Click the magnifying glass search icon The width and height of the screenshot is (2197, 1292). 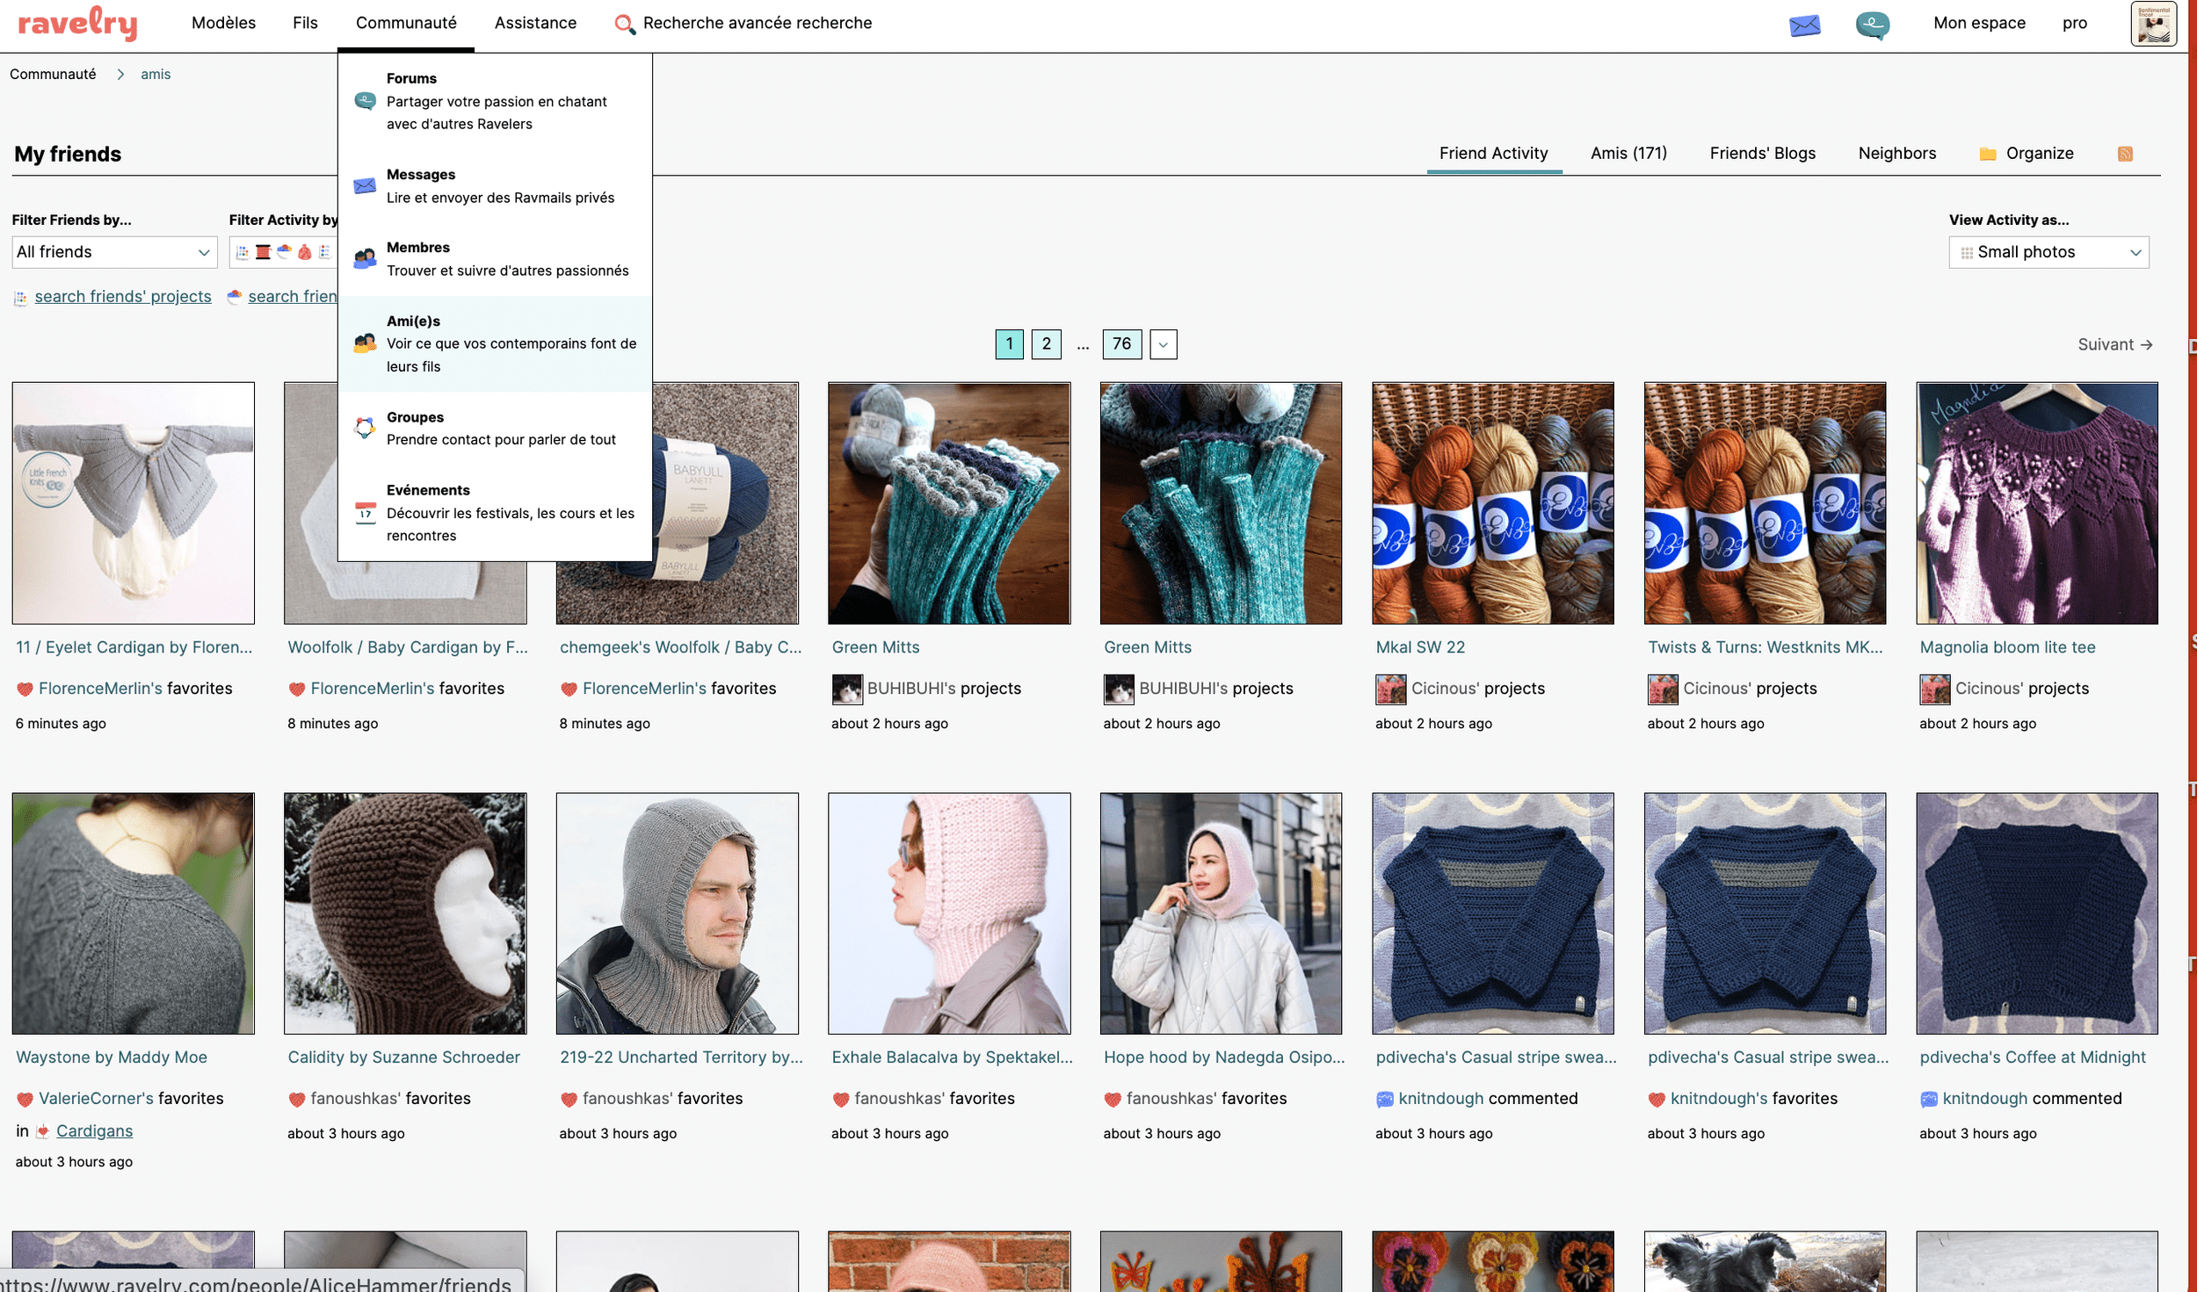(x=624, y=24)
